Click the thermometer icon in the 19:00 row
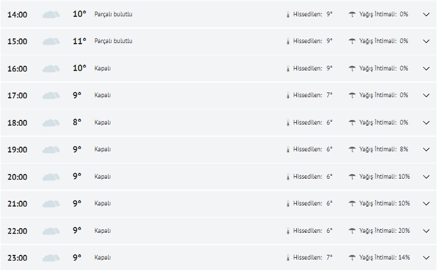This screenshot has width=437, height=270. [287, 150]
